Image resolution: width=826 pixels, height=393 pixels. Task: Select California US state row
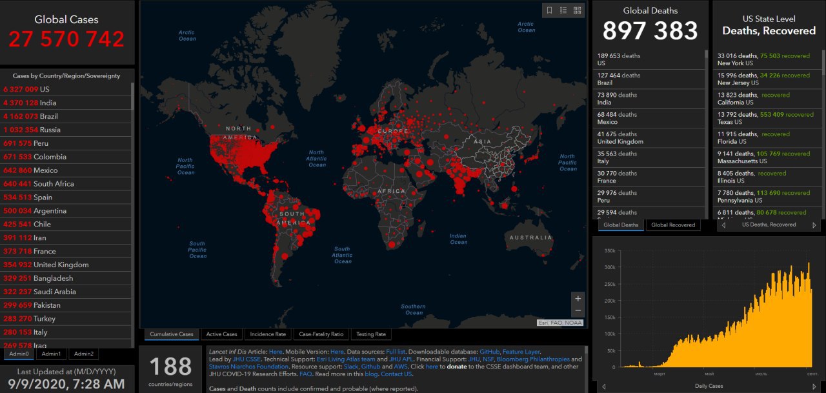click(767, 98)
